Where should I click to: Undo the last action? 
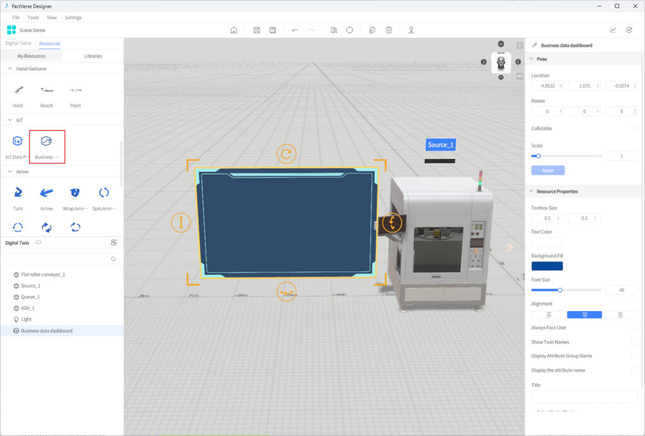pos(295,30)
